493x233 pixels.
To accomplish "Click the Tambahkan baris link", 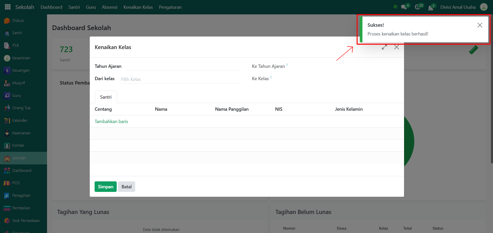I will coord(111,122).
